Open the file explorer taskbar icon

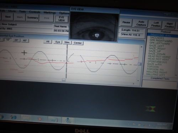pyautogui.click(x=26, y=118)
